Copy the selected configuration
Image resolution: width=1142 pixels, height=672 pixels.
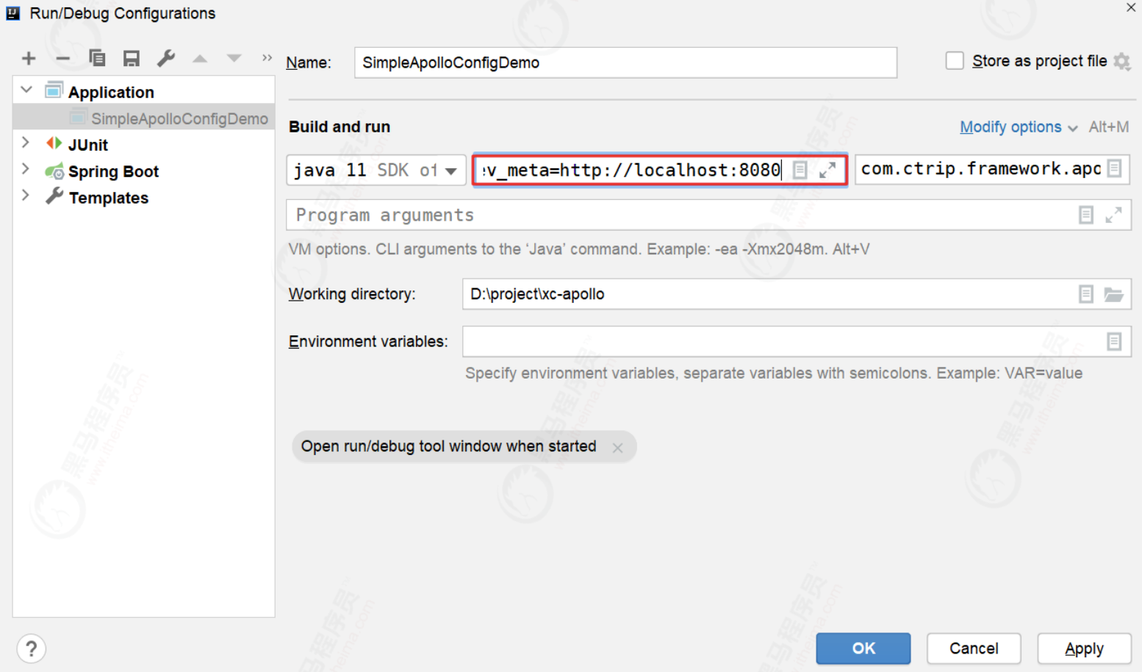pyautogui.click(x=97, y=58)
